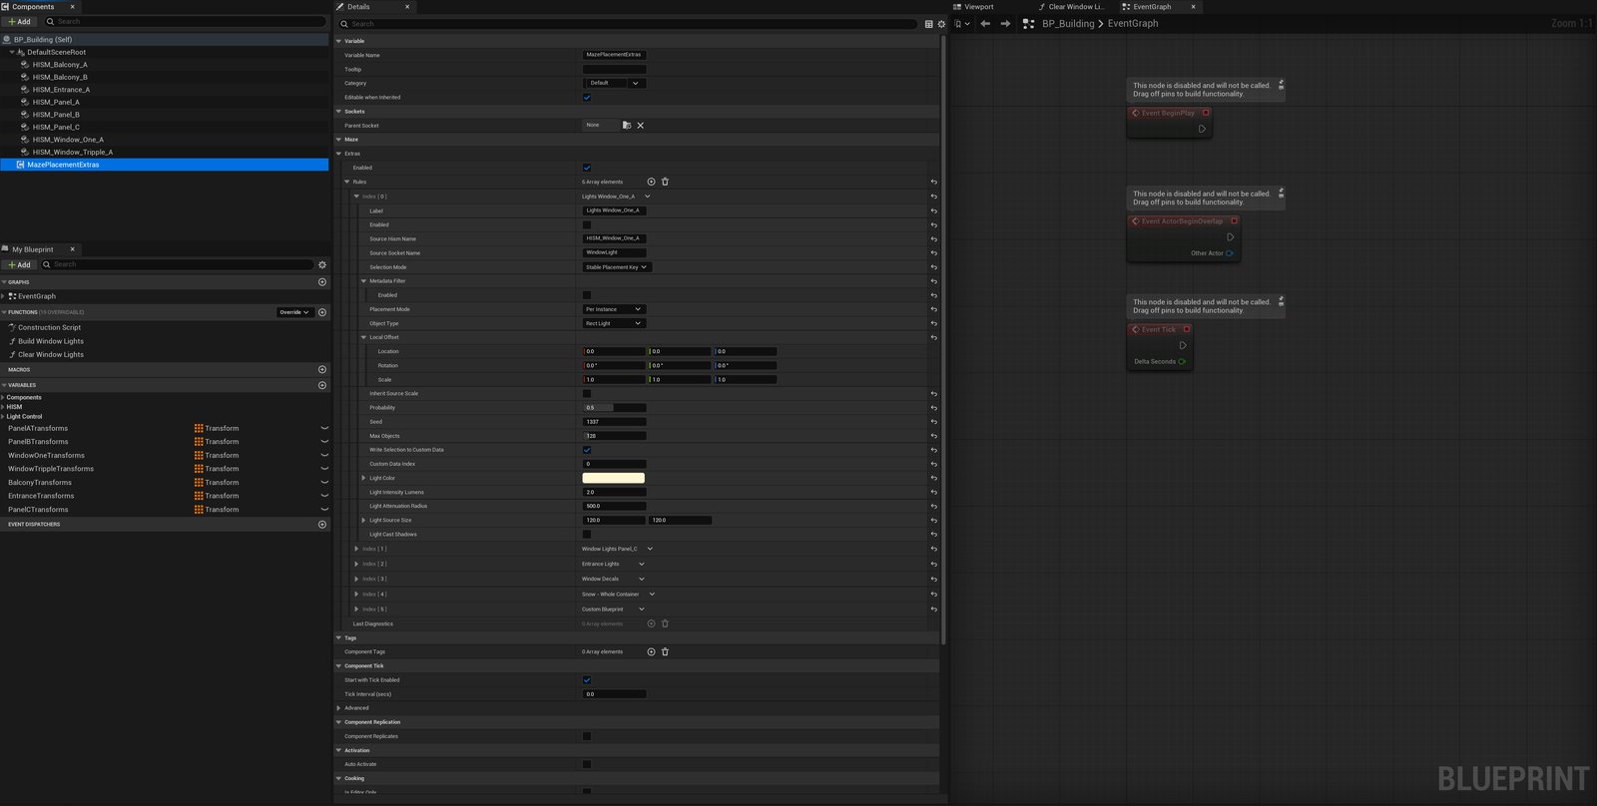Open Details panel settings gear
The height and width of the screenshot is (806, 1597).
(941, 24)
